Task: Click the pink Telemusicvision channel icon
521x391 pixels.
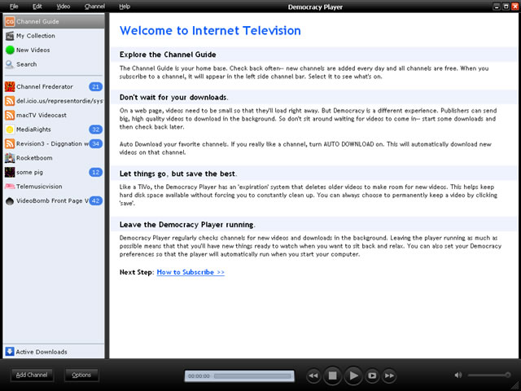Action: click(x=10, y=187)
